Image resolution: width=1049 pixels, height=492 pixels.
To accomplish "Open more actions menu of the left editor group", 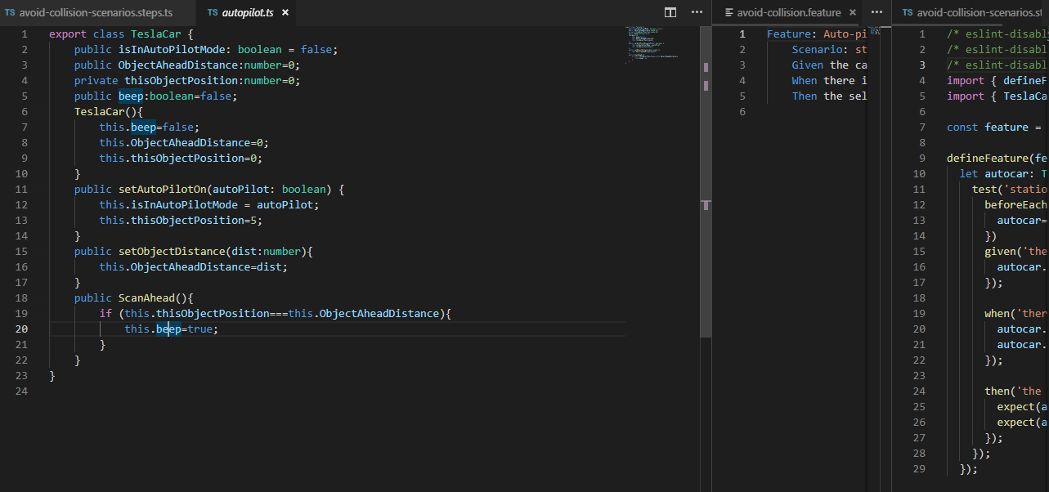I will point(697,12).
